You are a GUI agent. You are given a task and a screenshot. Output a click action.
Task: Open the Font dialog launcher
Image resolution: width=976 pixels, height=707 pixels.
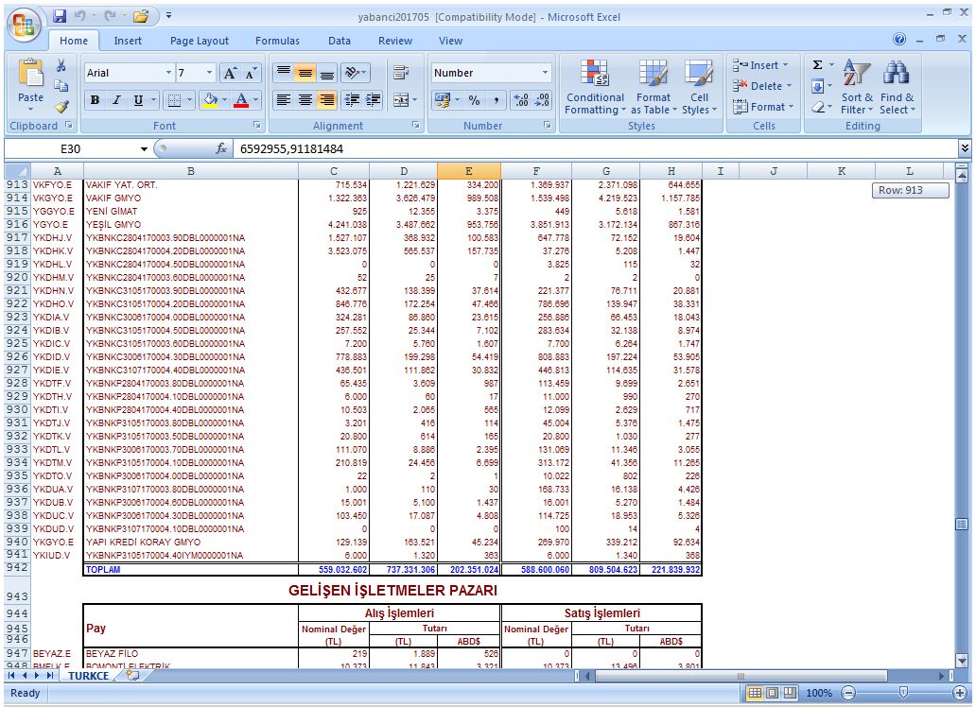256,125
